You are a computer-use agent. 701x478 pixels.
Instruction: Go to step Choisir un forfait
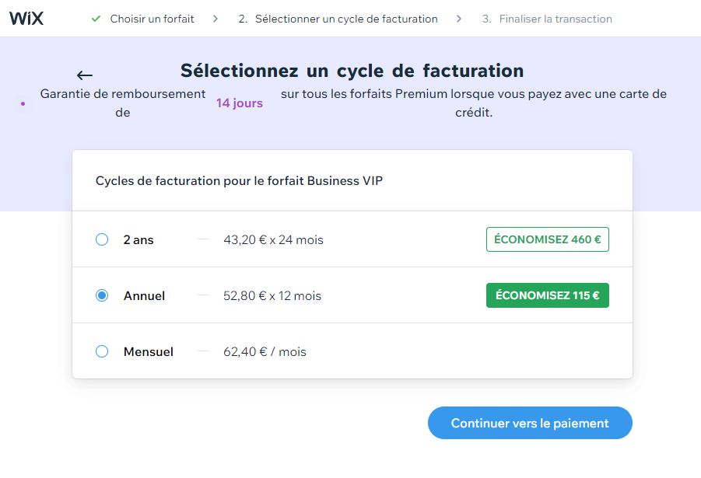(152, 19)
